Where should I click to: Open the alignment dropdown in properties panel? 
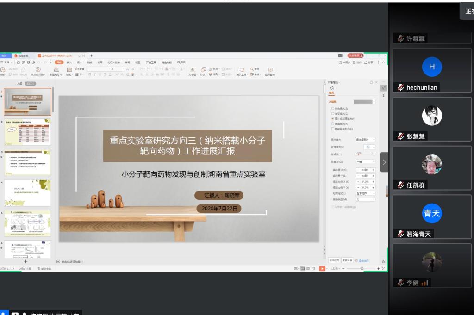tap(365, 193)
